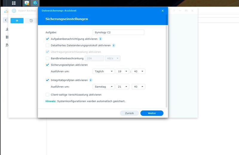Create a new backup task with plus button
Screen dimensions: 239x155
point(17,21)
